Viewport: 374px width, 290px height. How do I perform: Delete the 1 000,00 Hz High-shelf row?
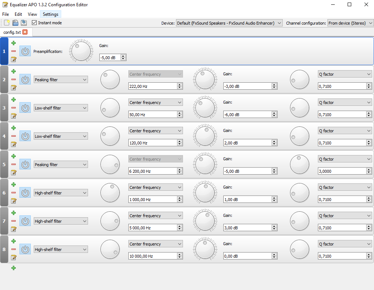(x=14, y=193)
